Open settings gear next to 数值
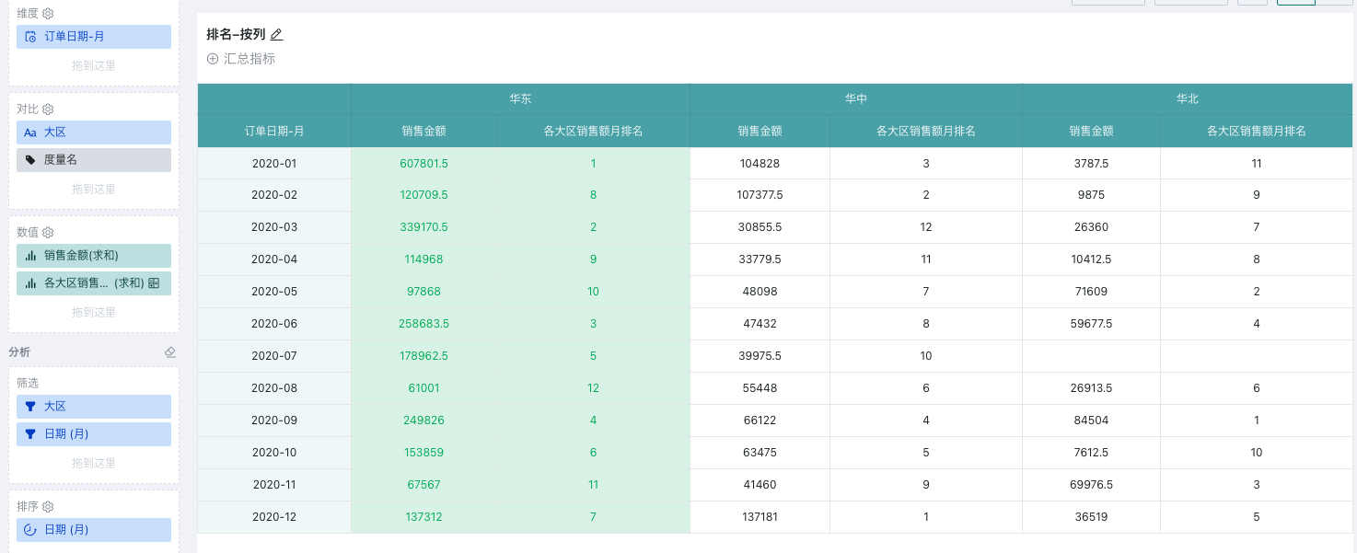This screenshot has height=553, width=1357. click(x=49, y=232)
